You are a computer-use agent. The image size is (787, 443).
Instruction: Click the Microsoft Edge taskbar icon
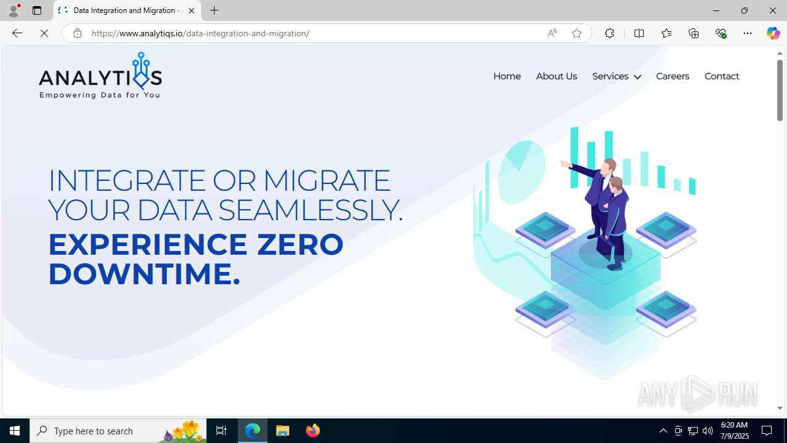coord(253,431)
